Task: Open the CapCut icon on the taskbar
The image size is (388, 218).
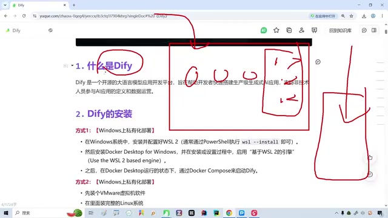Action: point(192,213)
